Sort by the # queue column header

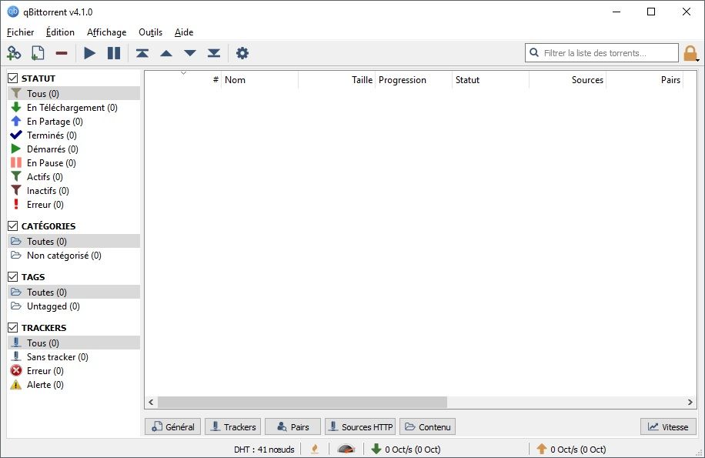(183, 80)
